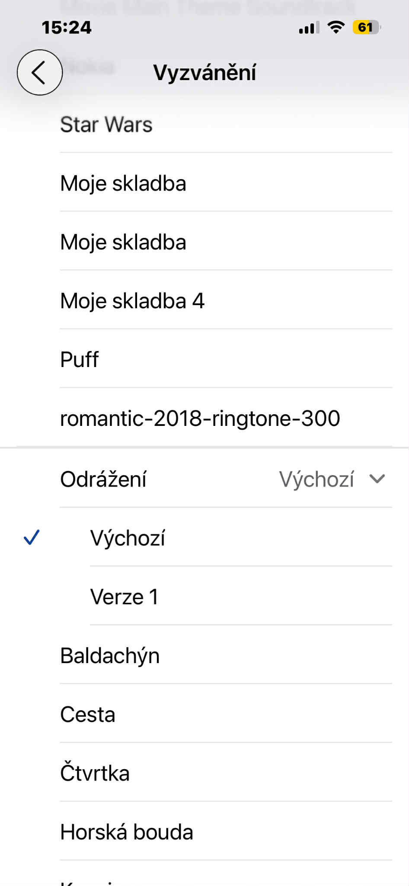Tap the battery level indicator

pos(366,27)
